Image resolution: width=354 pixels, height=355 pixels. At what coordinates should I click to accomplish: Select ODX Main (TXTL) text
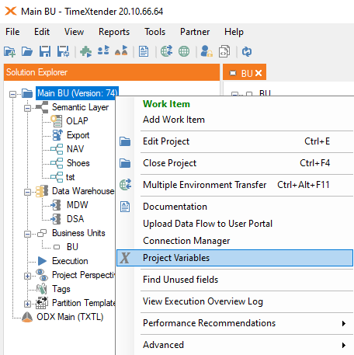[x=70, y=317]
